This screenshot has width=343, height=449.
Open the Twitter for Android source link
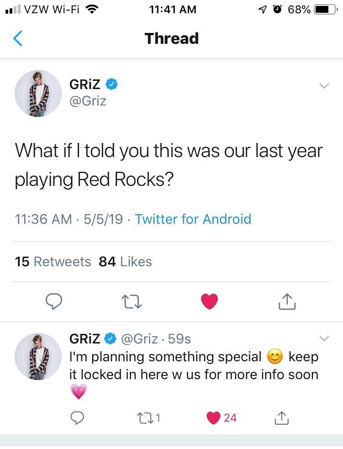[193, 219]
